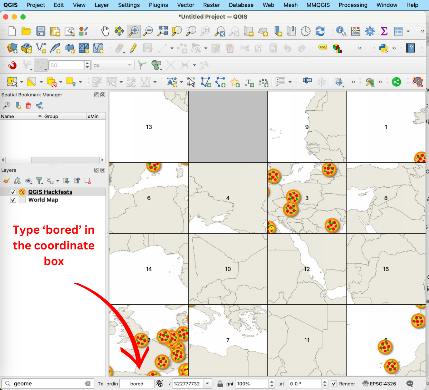The width and height of the screenshot is (429, 390).
Task: Open the Processing menu
Action: click(353, 5)
